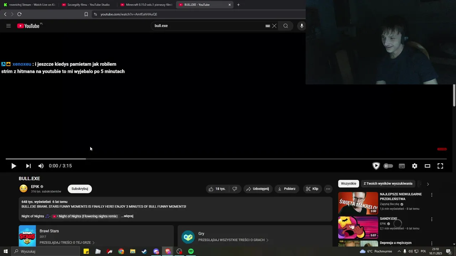
Task: Open the YouTube hamburger guide menu
Action: [x=9, y=26]
